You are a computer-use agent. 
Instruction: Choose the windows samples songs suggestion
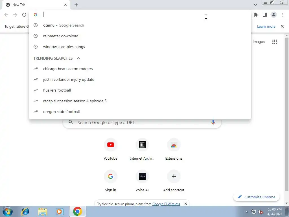pyautogui.click(x=140, y=47)
